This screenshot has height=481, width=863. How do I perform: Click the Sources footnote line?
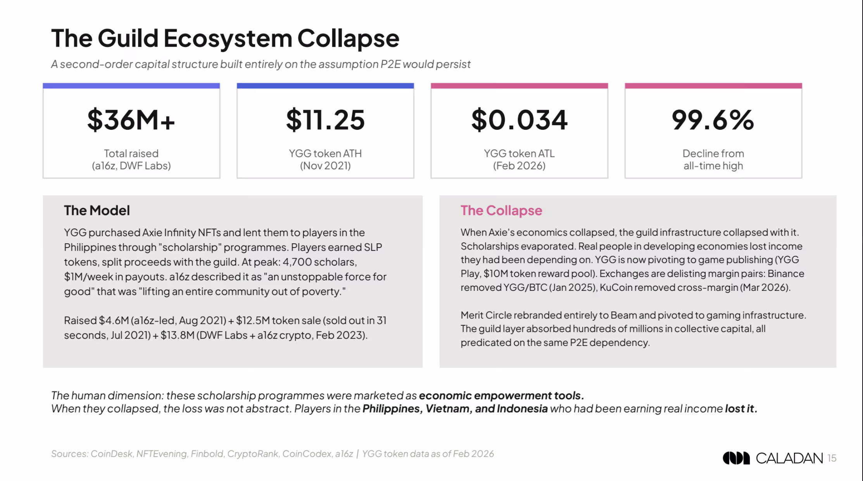click(x=272, y=454)
